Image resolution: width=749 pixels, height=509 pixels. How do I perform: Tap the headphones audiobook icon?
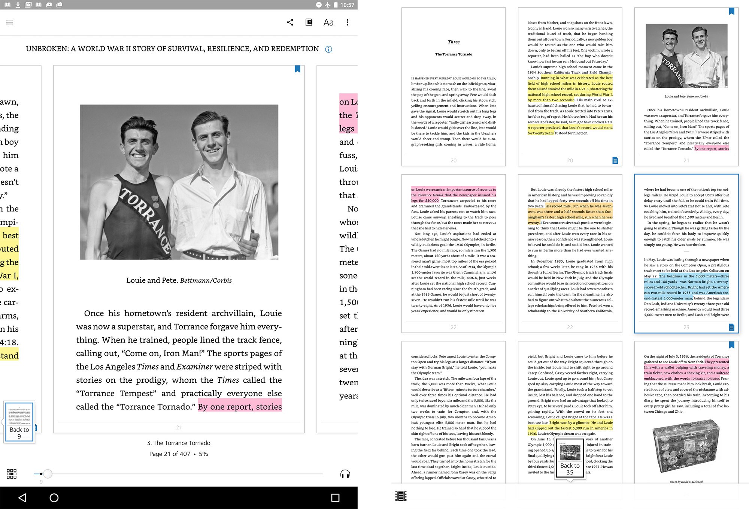345,474
